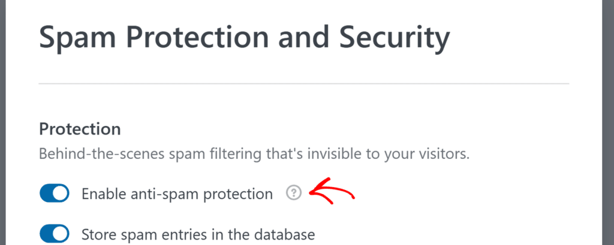614x245 pixels.
Task: Click "invisible to your visitors" in the description
Action: [388, 154]
